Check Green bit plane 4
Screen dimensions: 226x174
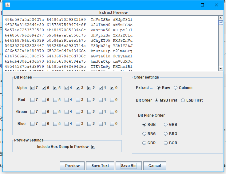(x=67, y=112)
